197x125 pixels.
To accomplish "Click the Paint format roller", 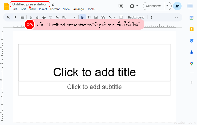I will click(51, 17).
